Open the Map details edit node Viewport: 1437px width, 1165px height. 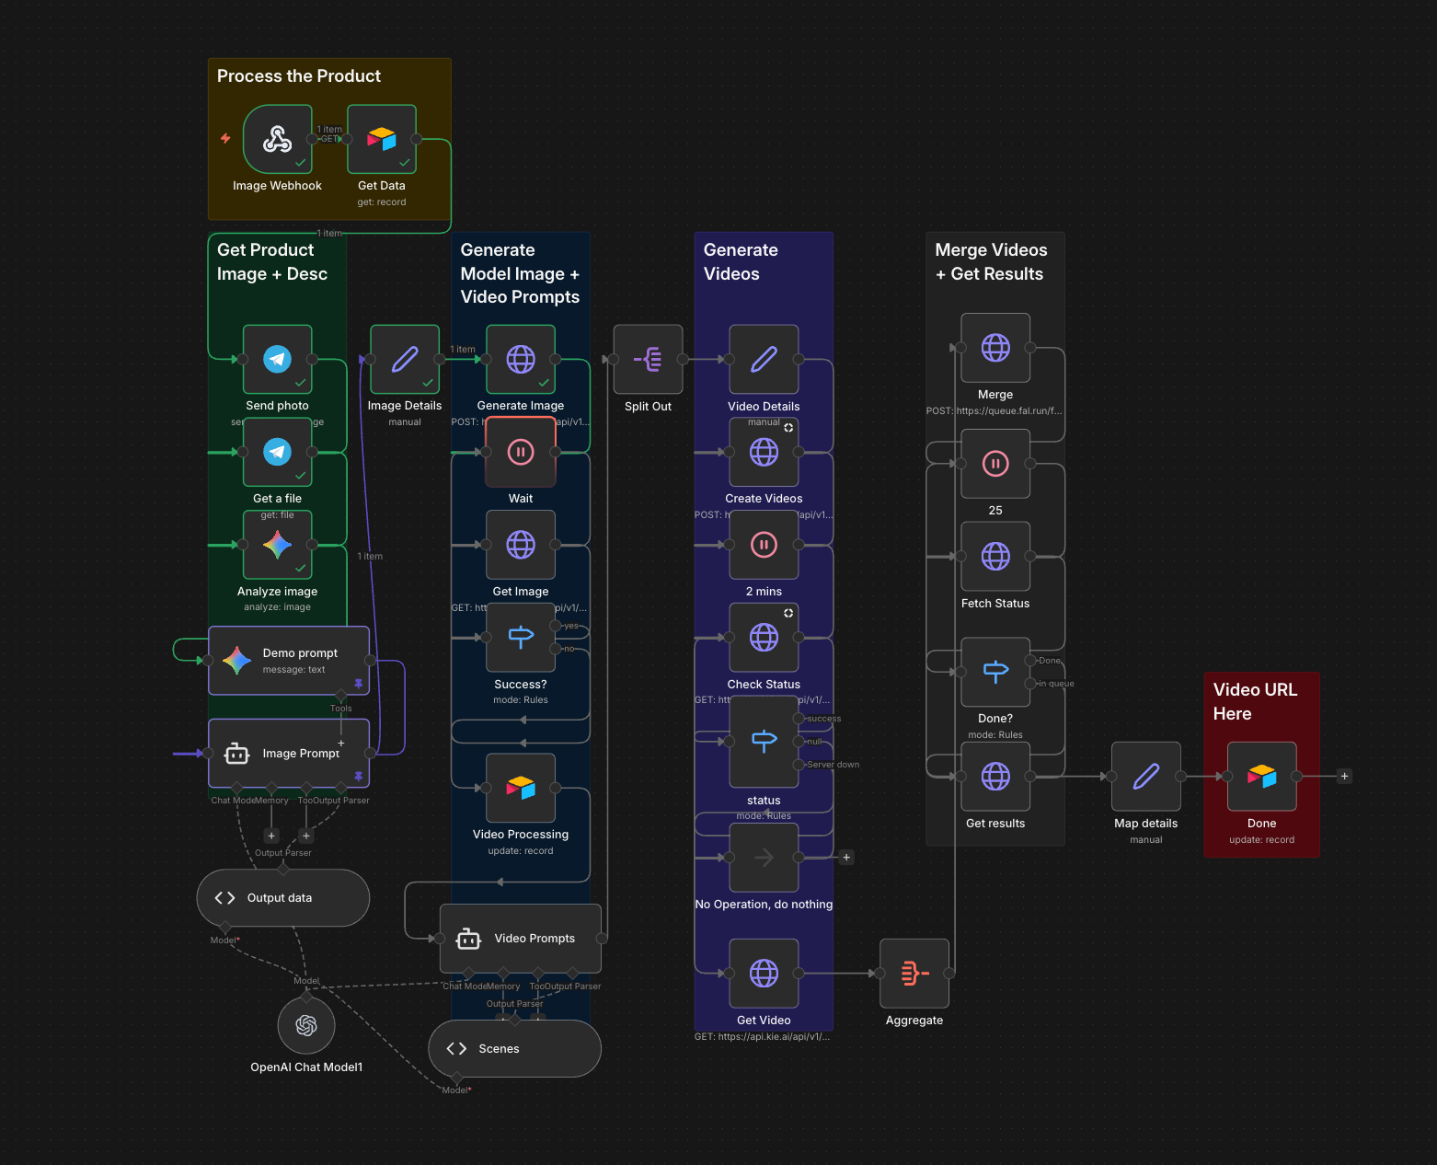tap(1145, 777)
